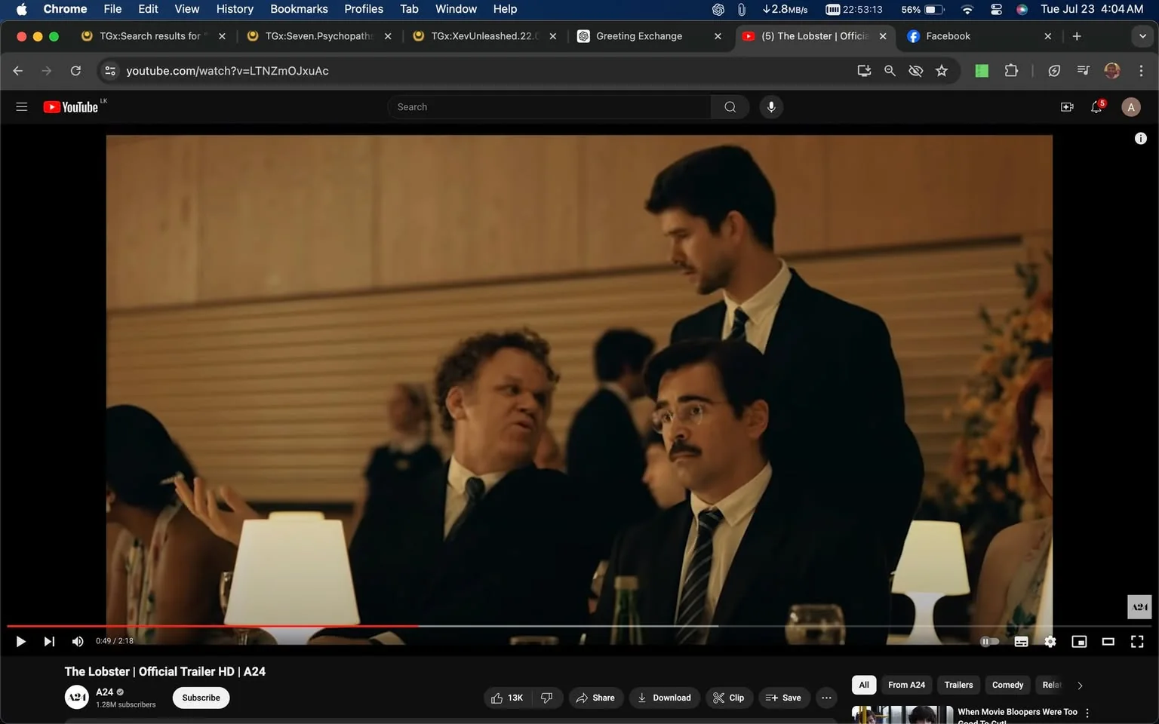Show video info card icon

[1140, 138]
